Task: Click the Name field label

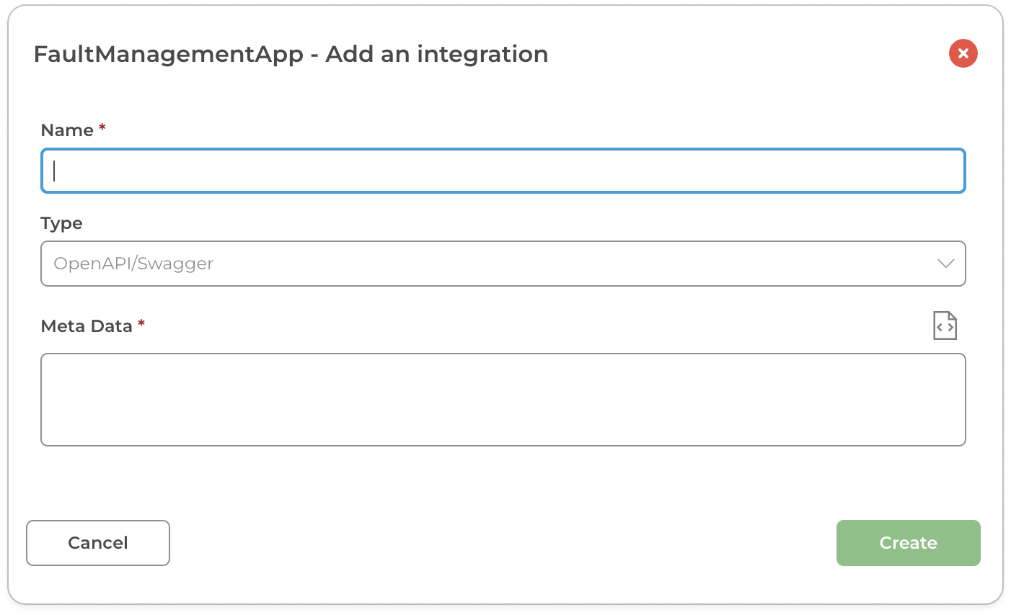Action: click(x=67, y=130)
